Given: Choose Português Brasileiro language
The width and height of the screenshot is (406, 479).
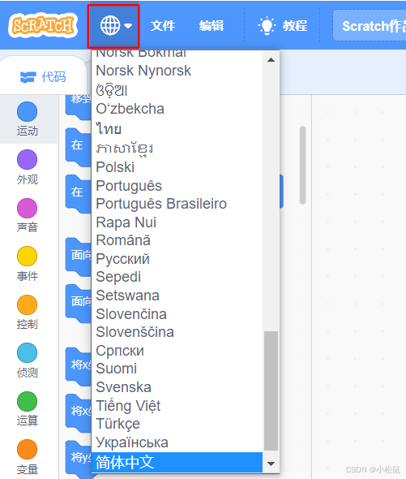Looking at the screenshot, I should pyautogui.click(x=177, y=204).
